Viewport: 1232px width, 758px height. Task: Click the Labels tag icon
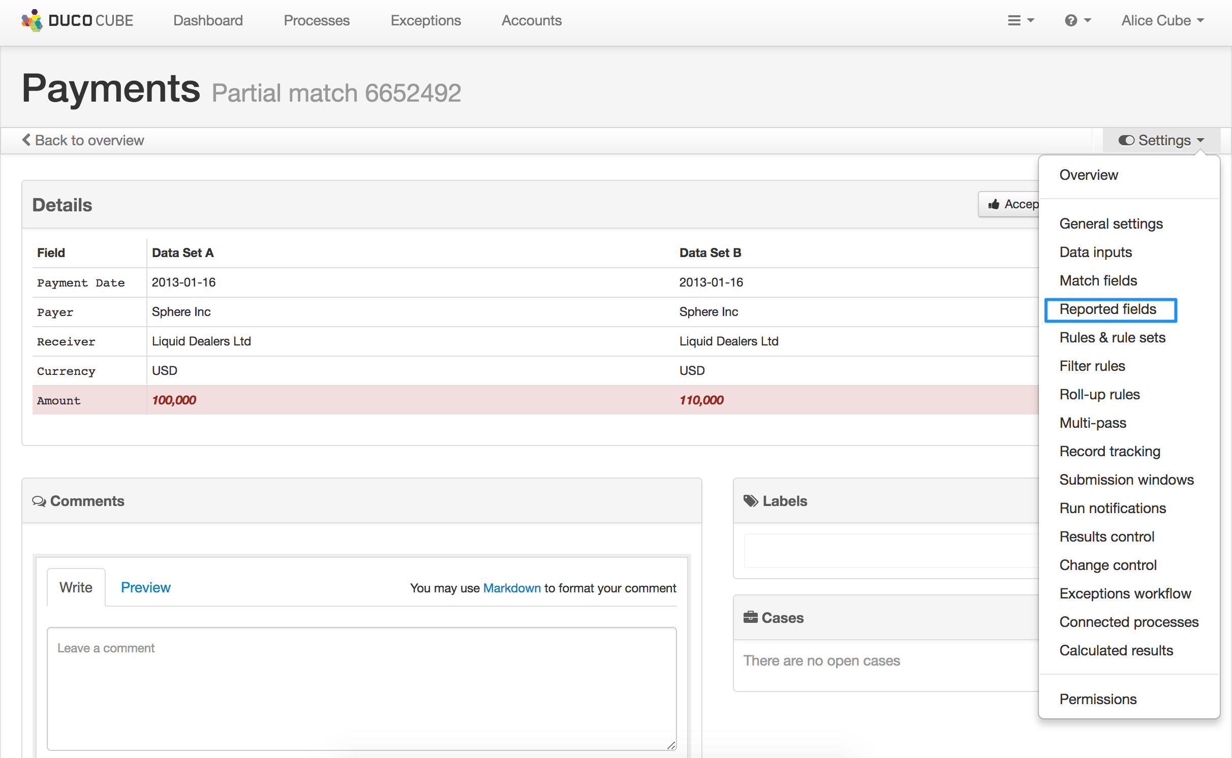coord(751,501)
